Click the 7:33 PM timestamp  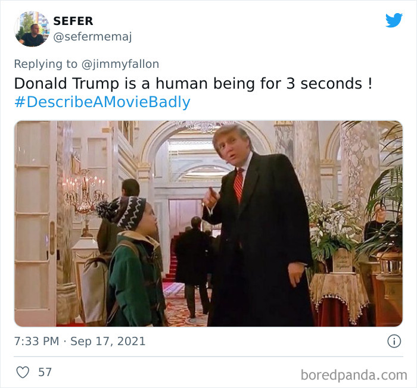(x=36, y=341)
